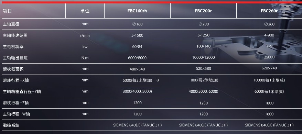Click the 主轴输出扭矩 row label
The image size is (302, 134).
pyautogui.click(x=15, y=58)
